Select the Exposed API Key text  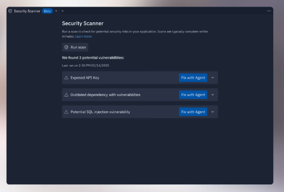pyautogui.click(x=85, y=78)
